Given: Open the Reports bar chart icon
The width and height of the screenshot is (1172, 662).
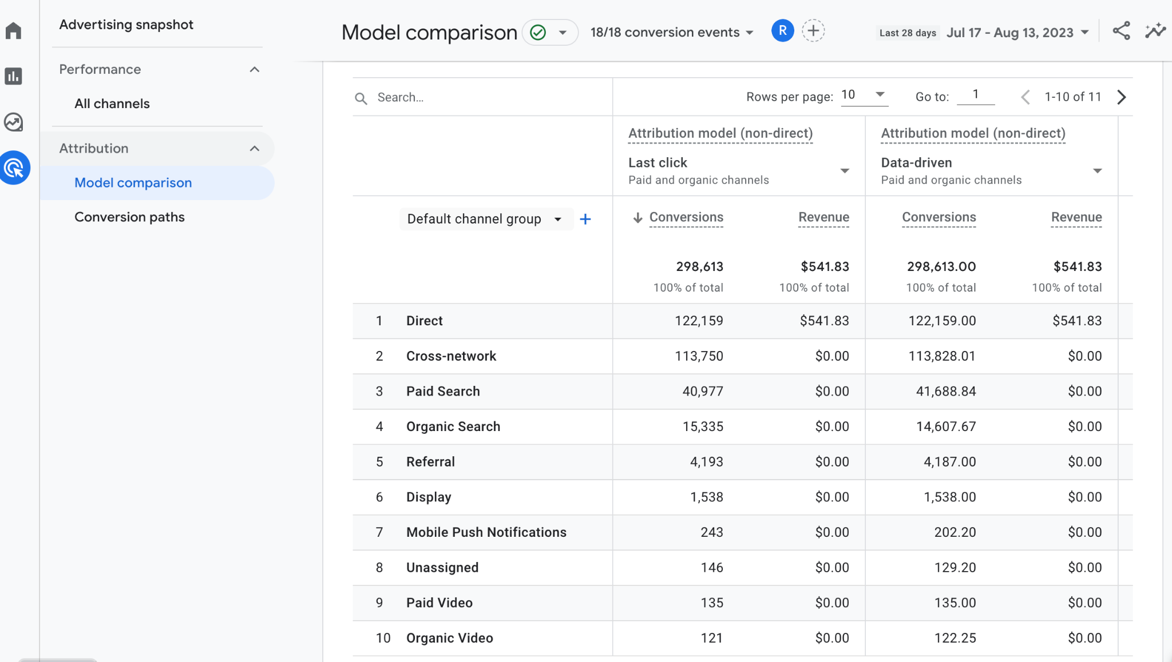Looking at the screenshot, I should click(x=13, y=76).
